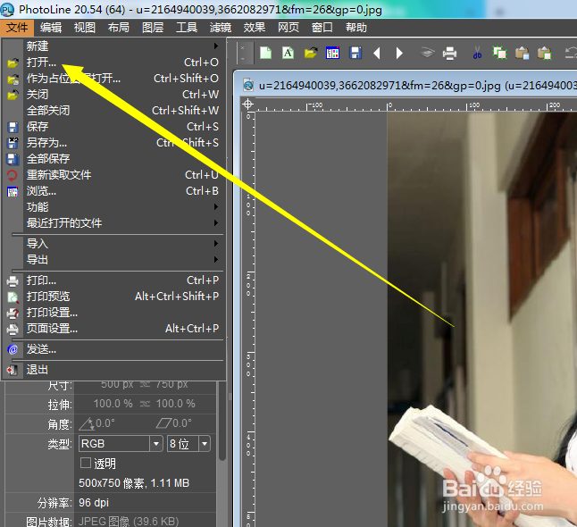The width and height of the screenshot is (577, 527).
Task: Expand the 导入 submenu
Action: [113, 243]
